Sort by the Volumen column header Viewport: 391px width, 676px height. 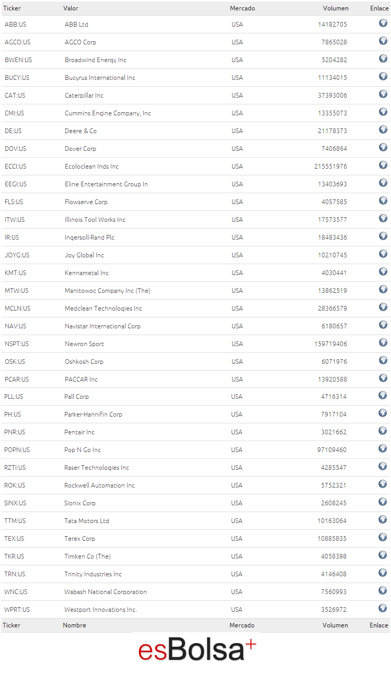[x=336, y=8]
